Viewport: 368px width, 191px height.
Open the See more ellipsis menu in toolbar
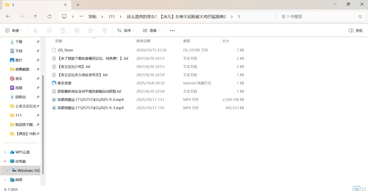click(x=172, y=31)
